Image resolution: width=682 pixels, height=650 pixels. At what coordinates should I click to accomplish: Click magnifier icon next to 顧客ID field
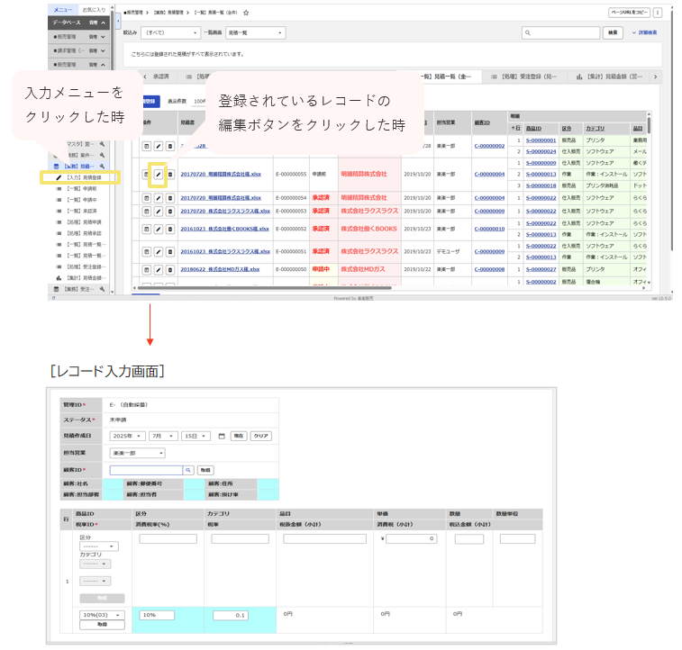pos(188,470)
